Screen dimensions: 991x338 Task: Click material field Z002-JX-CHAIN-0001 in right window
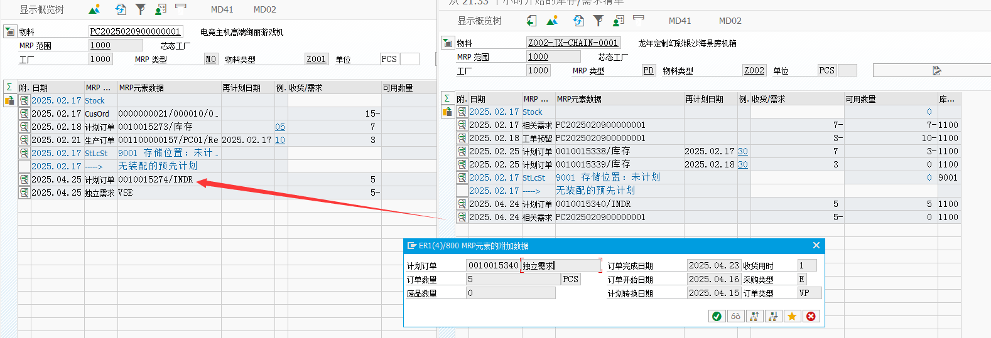[573, 43]
